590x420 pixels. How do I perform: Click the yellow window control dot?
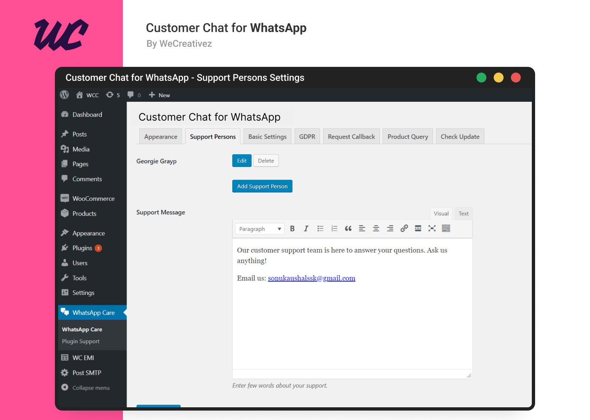[x=499, y=78]
